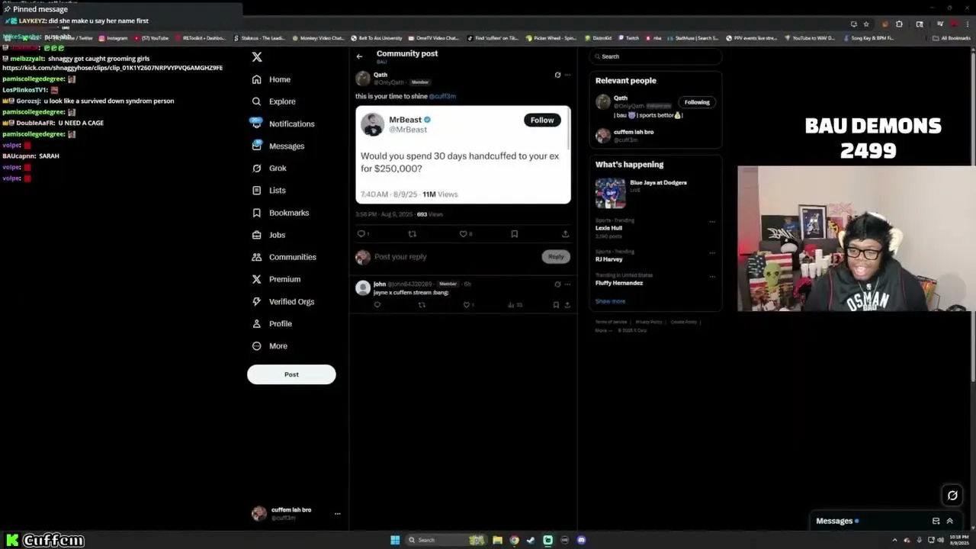Open options dots for Lexie Hull trend
This screenshot has width=976, height=549.
click(712, 222)
